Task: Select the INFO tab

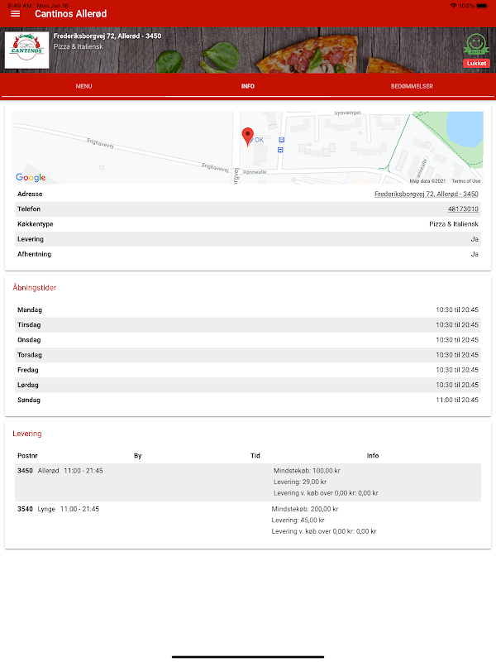Action: 247,86
